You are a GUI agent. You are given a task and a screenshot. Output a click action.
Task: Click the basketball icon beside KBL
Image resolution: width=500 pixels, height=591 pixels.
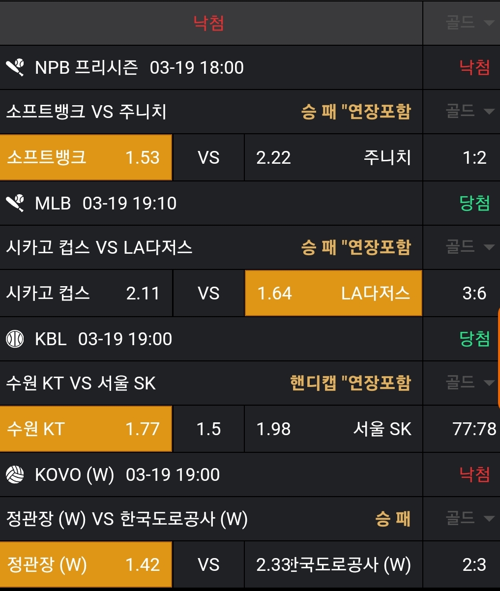click(x=15, y=339)
